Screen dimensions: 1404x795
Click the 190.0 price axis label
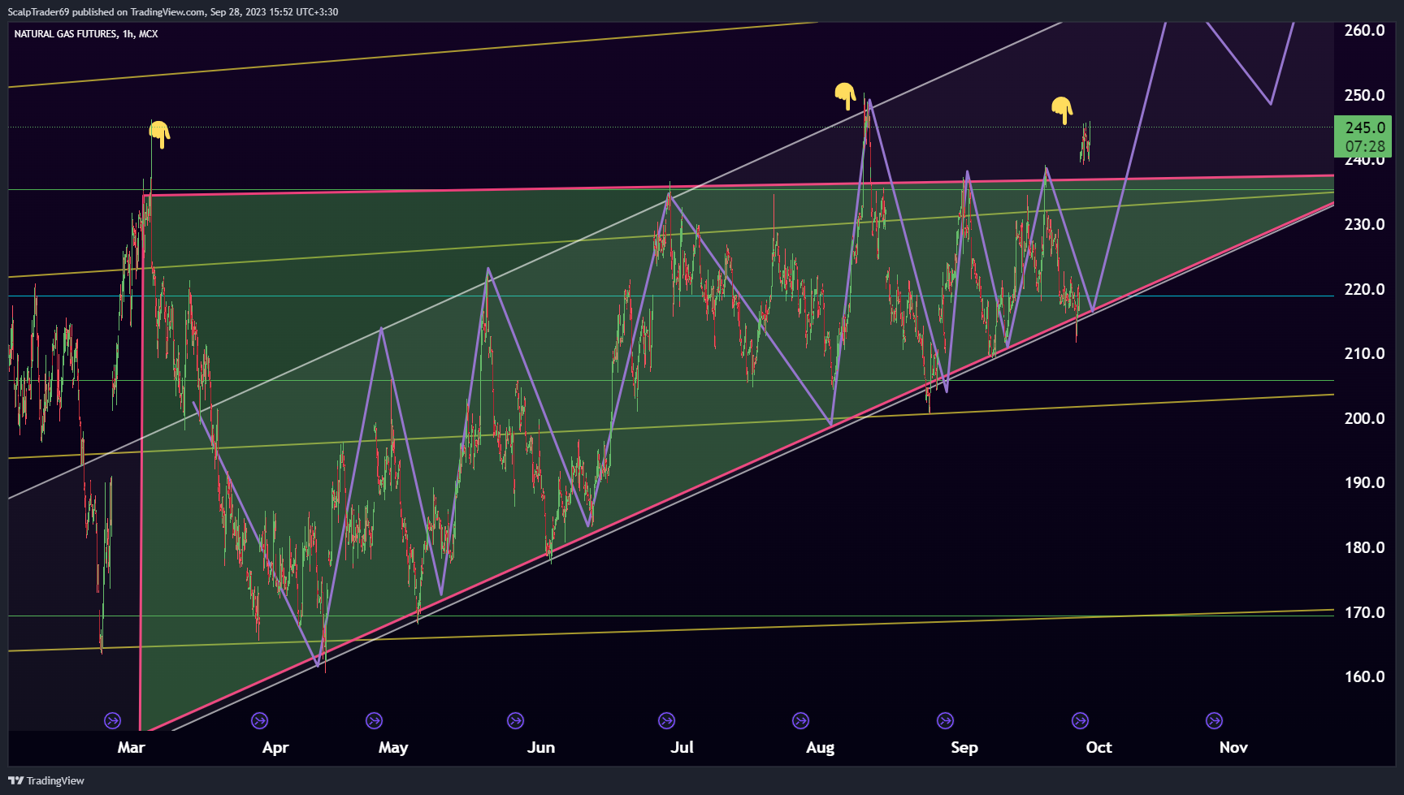pyautogui.click(x=1365, y=482)
